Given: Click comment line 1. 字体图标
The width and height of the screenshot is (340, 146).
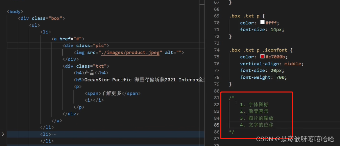Looking at the screenshot, I should click(254, 105).
